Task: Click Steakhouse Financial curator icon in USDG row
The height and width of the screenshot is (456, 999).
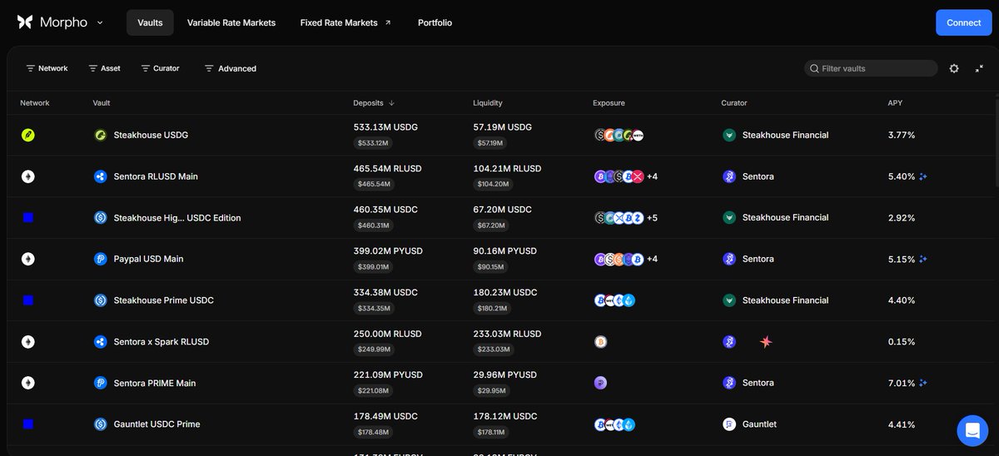Action: point(729,135)
